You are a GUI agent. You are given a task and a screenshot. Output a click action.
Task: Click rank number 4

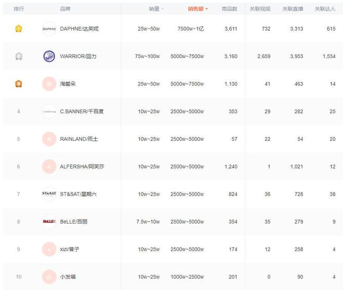pos(19,112)
